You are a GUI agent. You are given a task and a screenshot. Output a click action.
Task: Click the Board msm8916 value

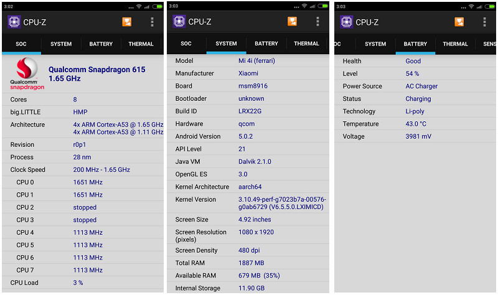253,86
